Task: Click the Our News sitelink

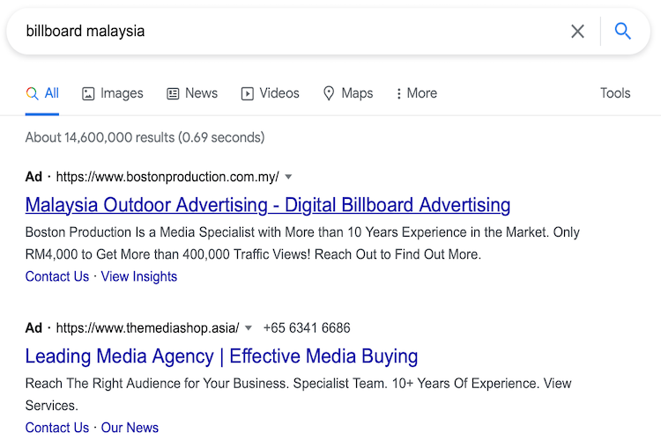Action: (x=130, y=428)
